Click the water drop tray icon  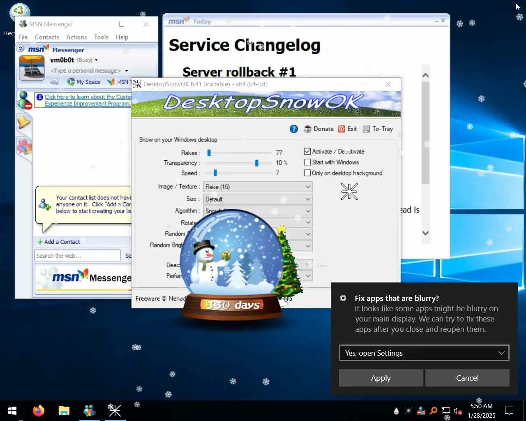coord(396,411)
